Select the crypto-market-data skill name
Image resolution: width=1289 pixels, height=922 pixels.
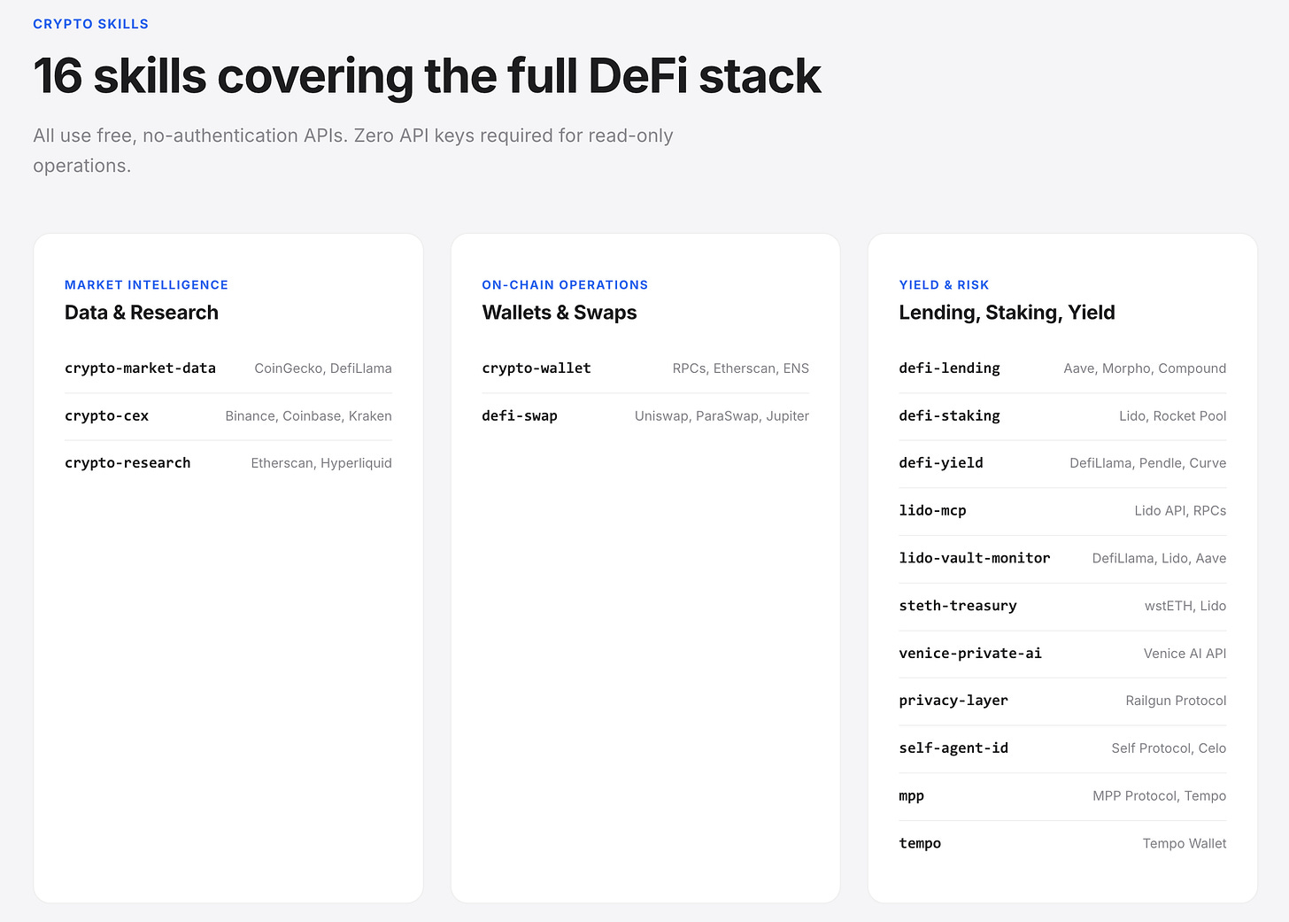pos(140,368)
